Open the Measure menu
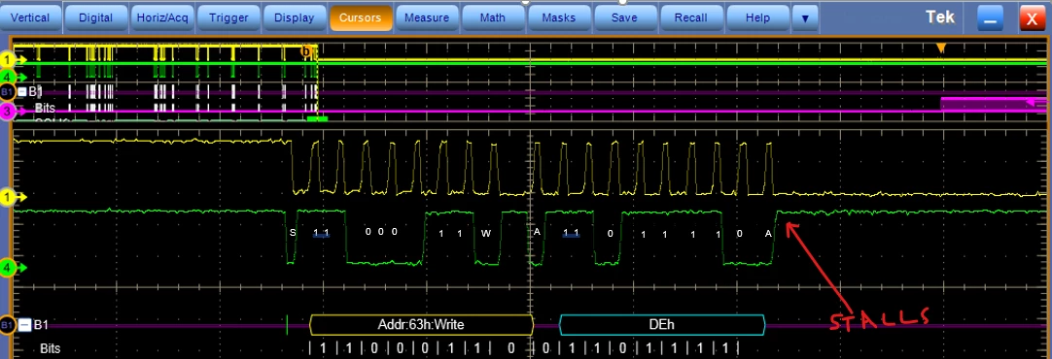This screenshot has height=359, width=1052. click(x=427, y=18)
